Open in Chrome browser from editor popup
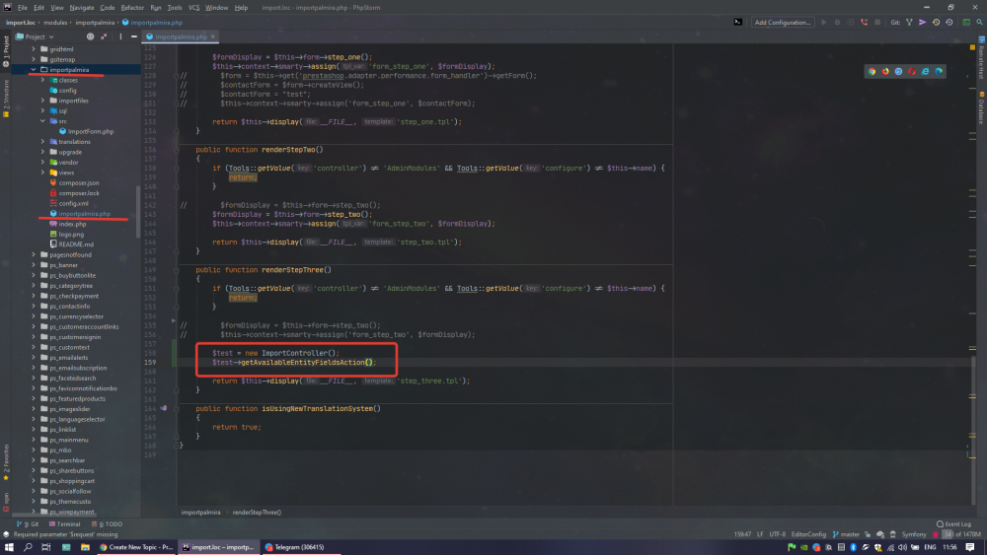The image size is (987, 555). [x=873, y=71]
